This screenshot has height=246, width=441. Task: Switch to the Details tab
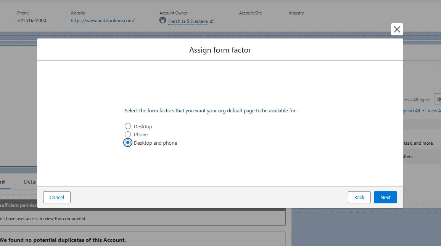click(31, 182)
